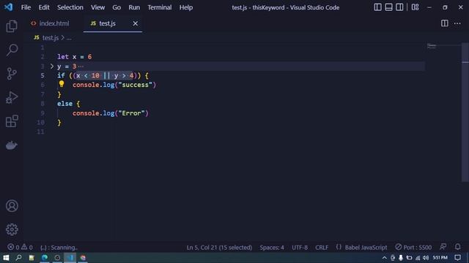Toggle the primary side bar layout button

(x=377, y=7)
